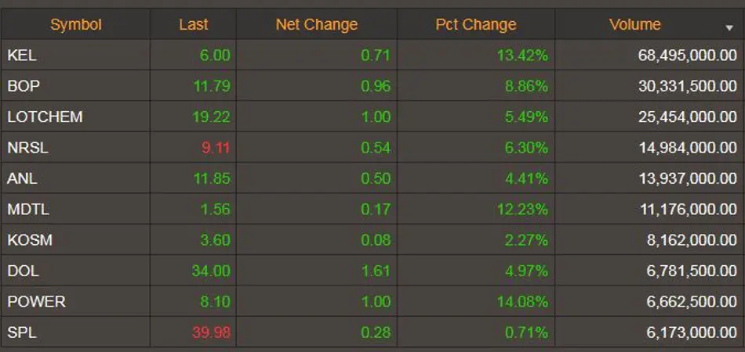The height and width of the screenshot is (352, 745).
Task: Click NRSL red last price 9.11
Action: click(x=216, y=148)
